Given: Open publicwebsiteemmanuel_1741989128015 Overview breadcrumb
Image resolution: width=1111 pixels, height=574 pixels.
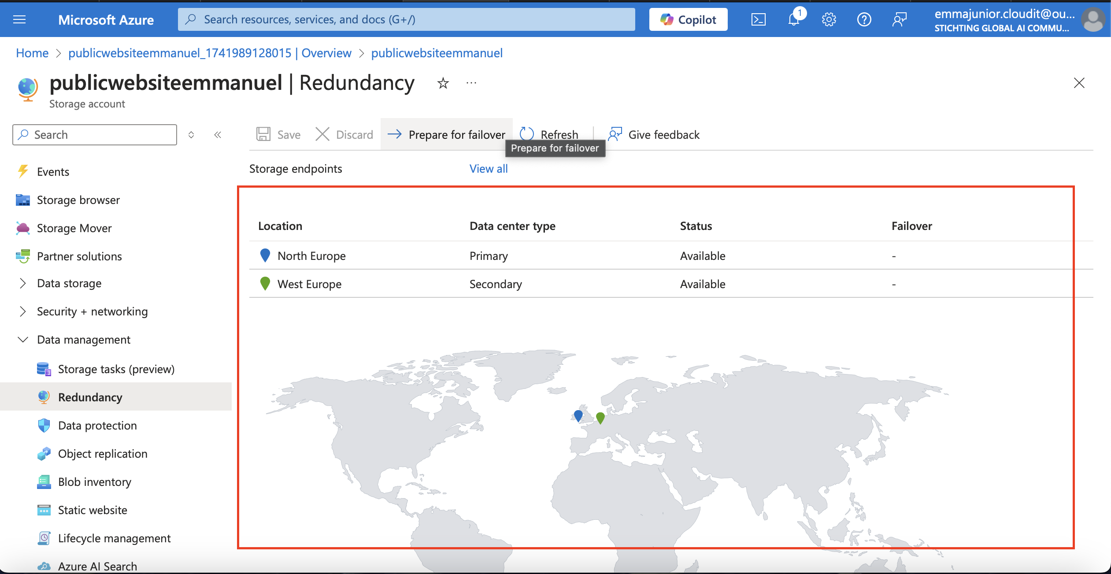Looking at the screenshot, I should (210, 53).
